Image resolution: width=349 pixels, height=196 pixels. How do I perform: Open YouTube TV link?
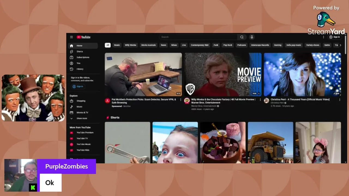82,138
